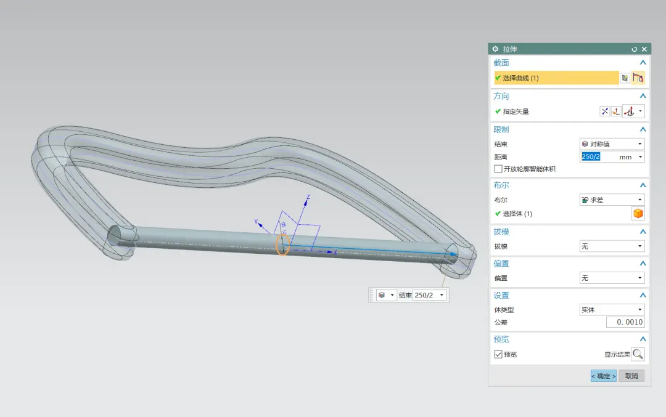Open the 布尔 dropdown showing 求差
This screenshot has width=666, height=417.
[x=612, y=200]
